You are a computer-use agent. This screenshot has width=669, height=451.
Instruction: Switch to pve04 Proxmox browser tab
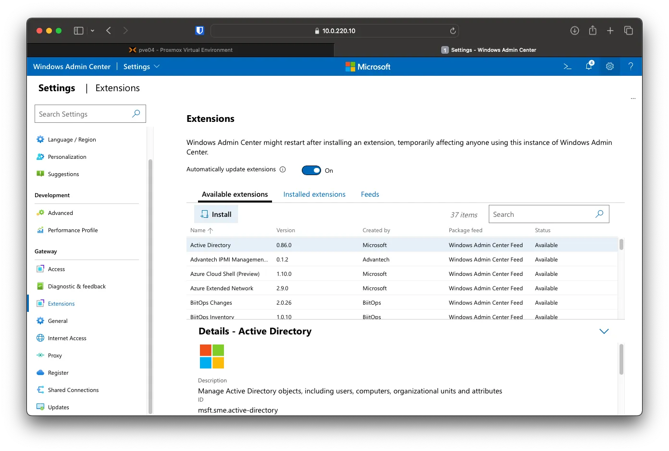pyautogui.click(x=181, y=50)
